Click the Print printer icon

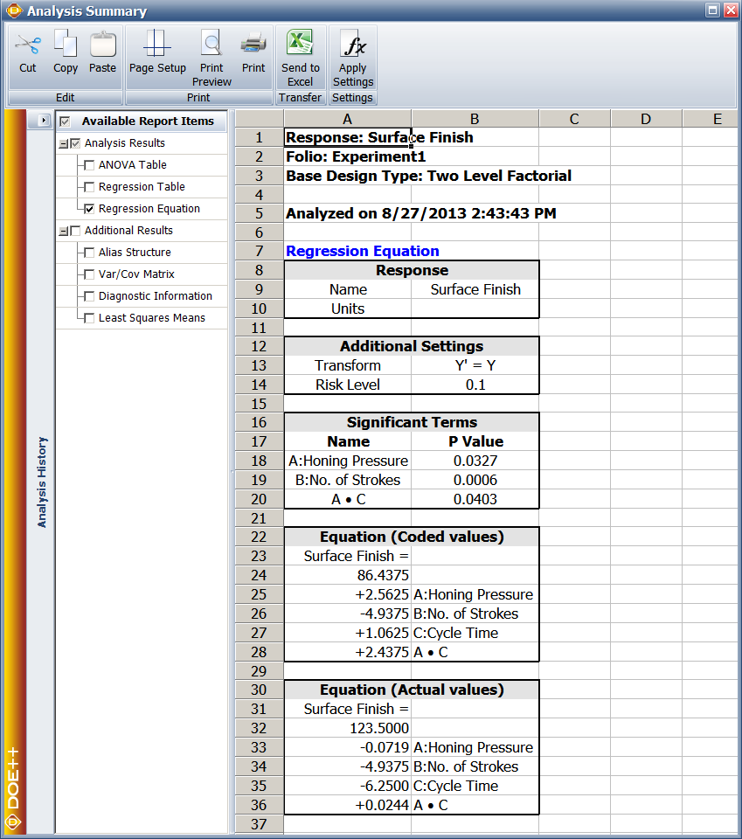pos(253,44)
